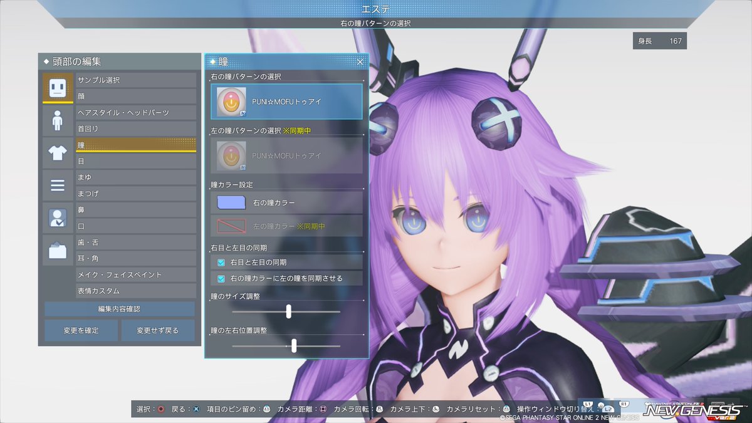752x423 pixels.
Task: Click the greyed left pupil pattern thumbnail
Action: 230,155
